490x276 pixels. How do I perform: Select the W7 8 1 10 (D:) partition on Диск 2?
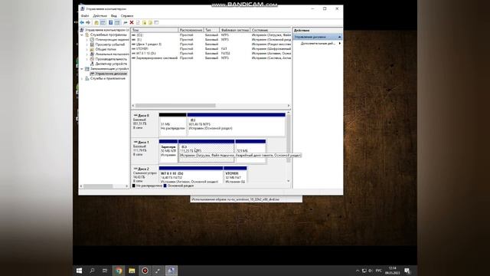tap(191, 176)
